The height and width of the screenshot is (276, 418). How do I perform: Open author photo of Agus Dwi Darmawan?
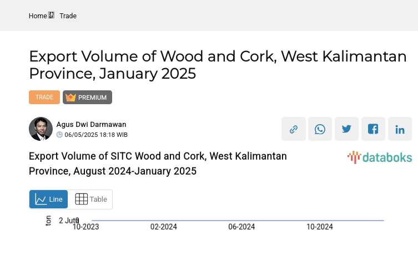41,129
